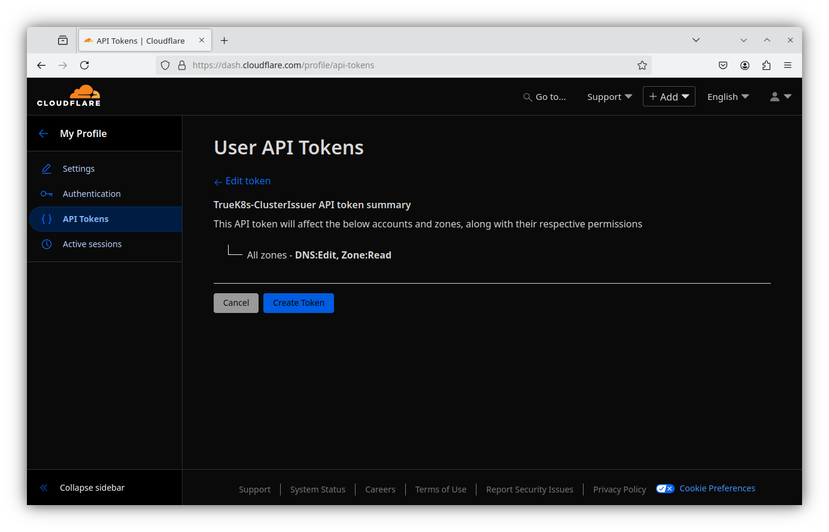Open the Firefox hamburger application menu
The height and width of the screenshot is (532, 829).
pyautogui.click(x=788, y=65)
